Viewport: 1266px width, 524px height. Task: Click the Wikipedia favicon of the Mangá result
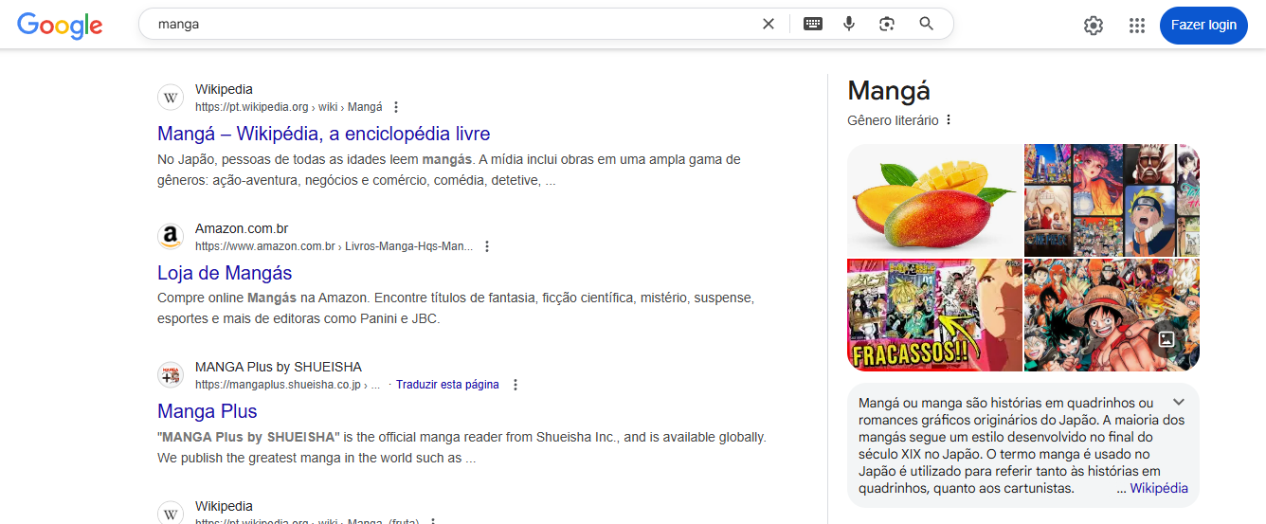(171, 98)
